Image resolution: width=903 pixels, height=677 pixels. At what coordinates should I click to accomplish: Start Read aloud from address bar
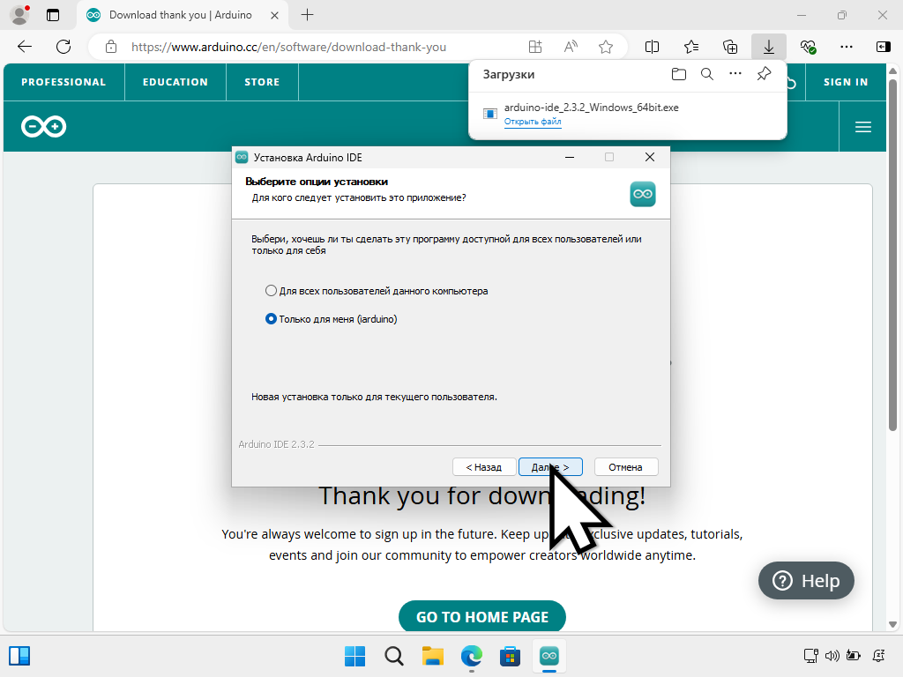[x=571, y=48]
